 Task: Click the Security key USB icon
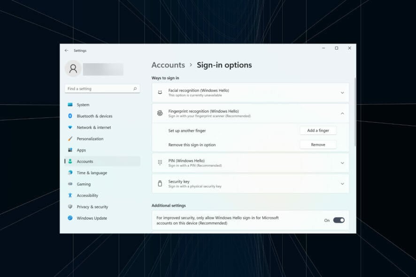click(160, 184)
